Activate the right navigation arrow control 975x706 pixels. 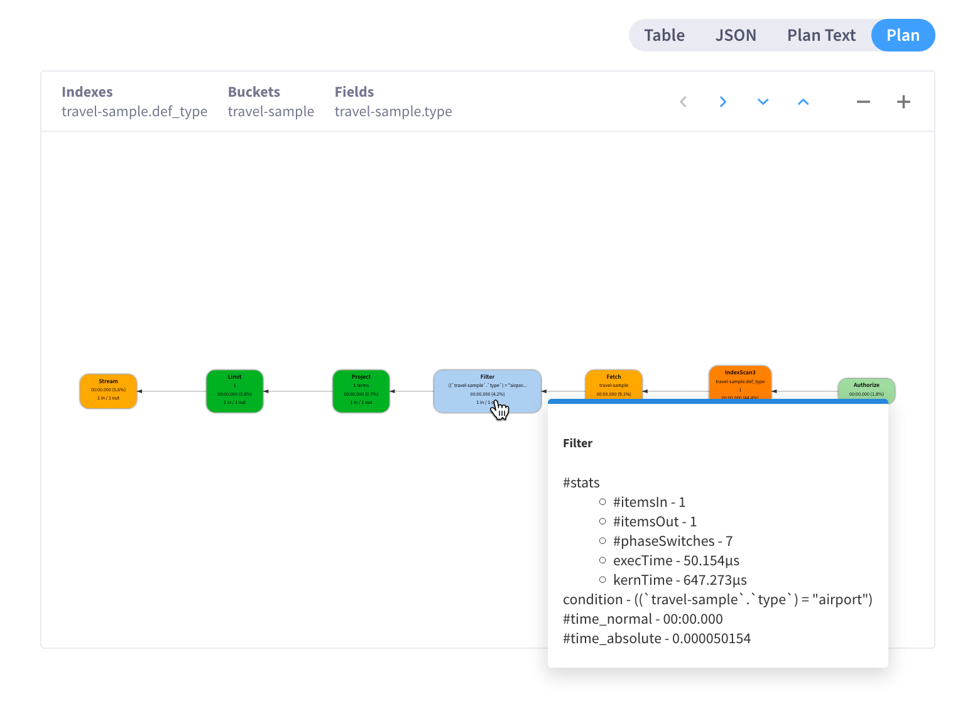pos(723,101)
